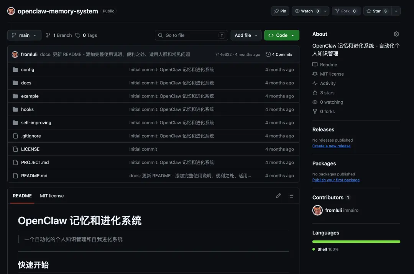Click the fromluli contributor avatar

point(317,210)
